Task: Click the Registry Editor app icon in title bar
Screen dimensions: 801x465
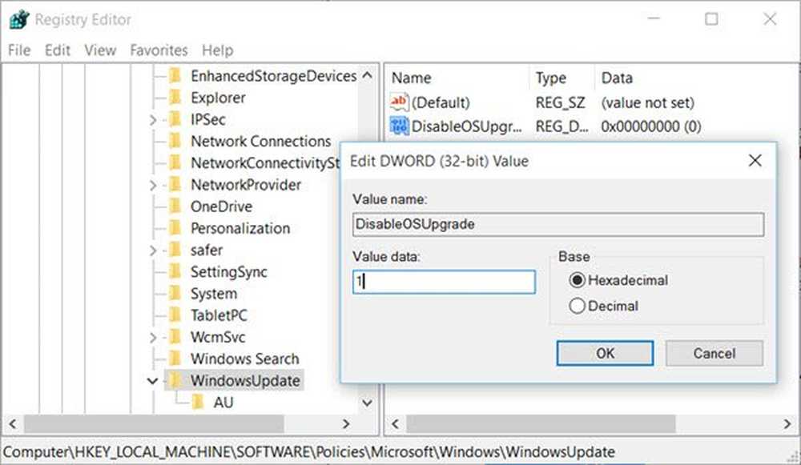Action: pyautogui.click(x=19, y=19)
